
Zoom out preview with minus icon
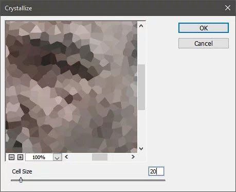[11, 157]
